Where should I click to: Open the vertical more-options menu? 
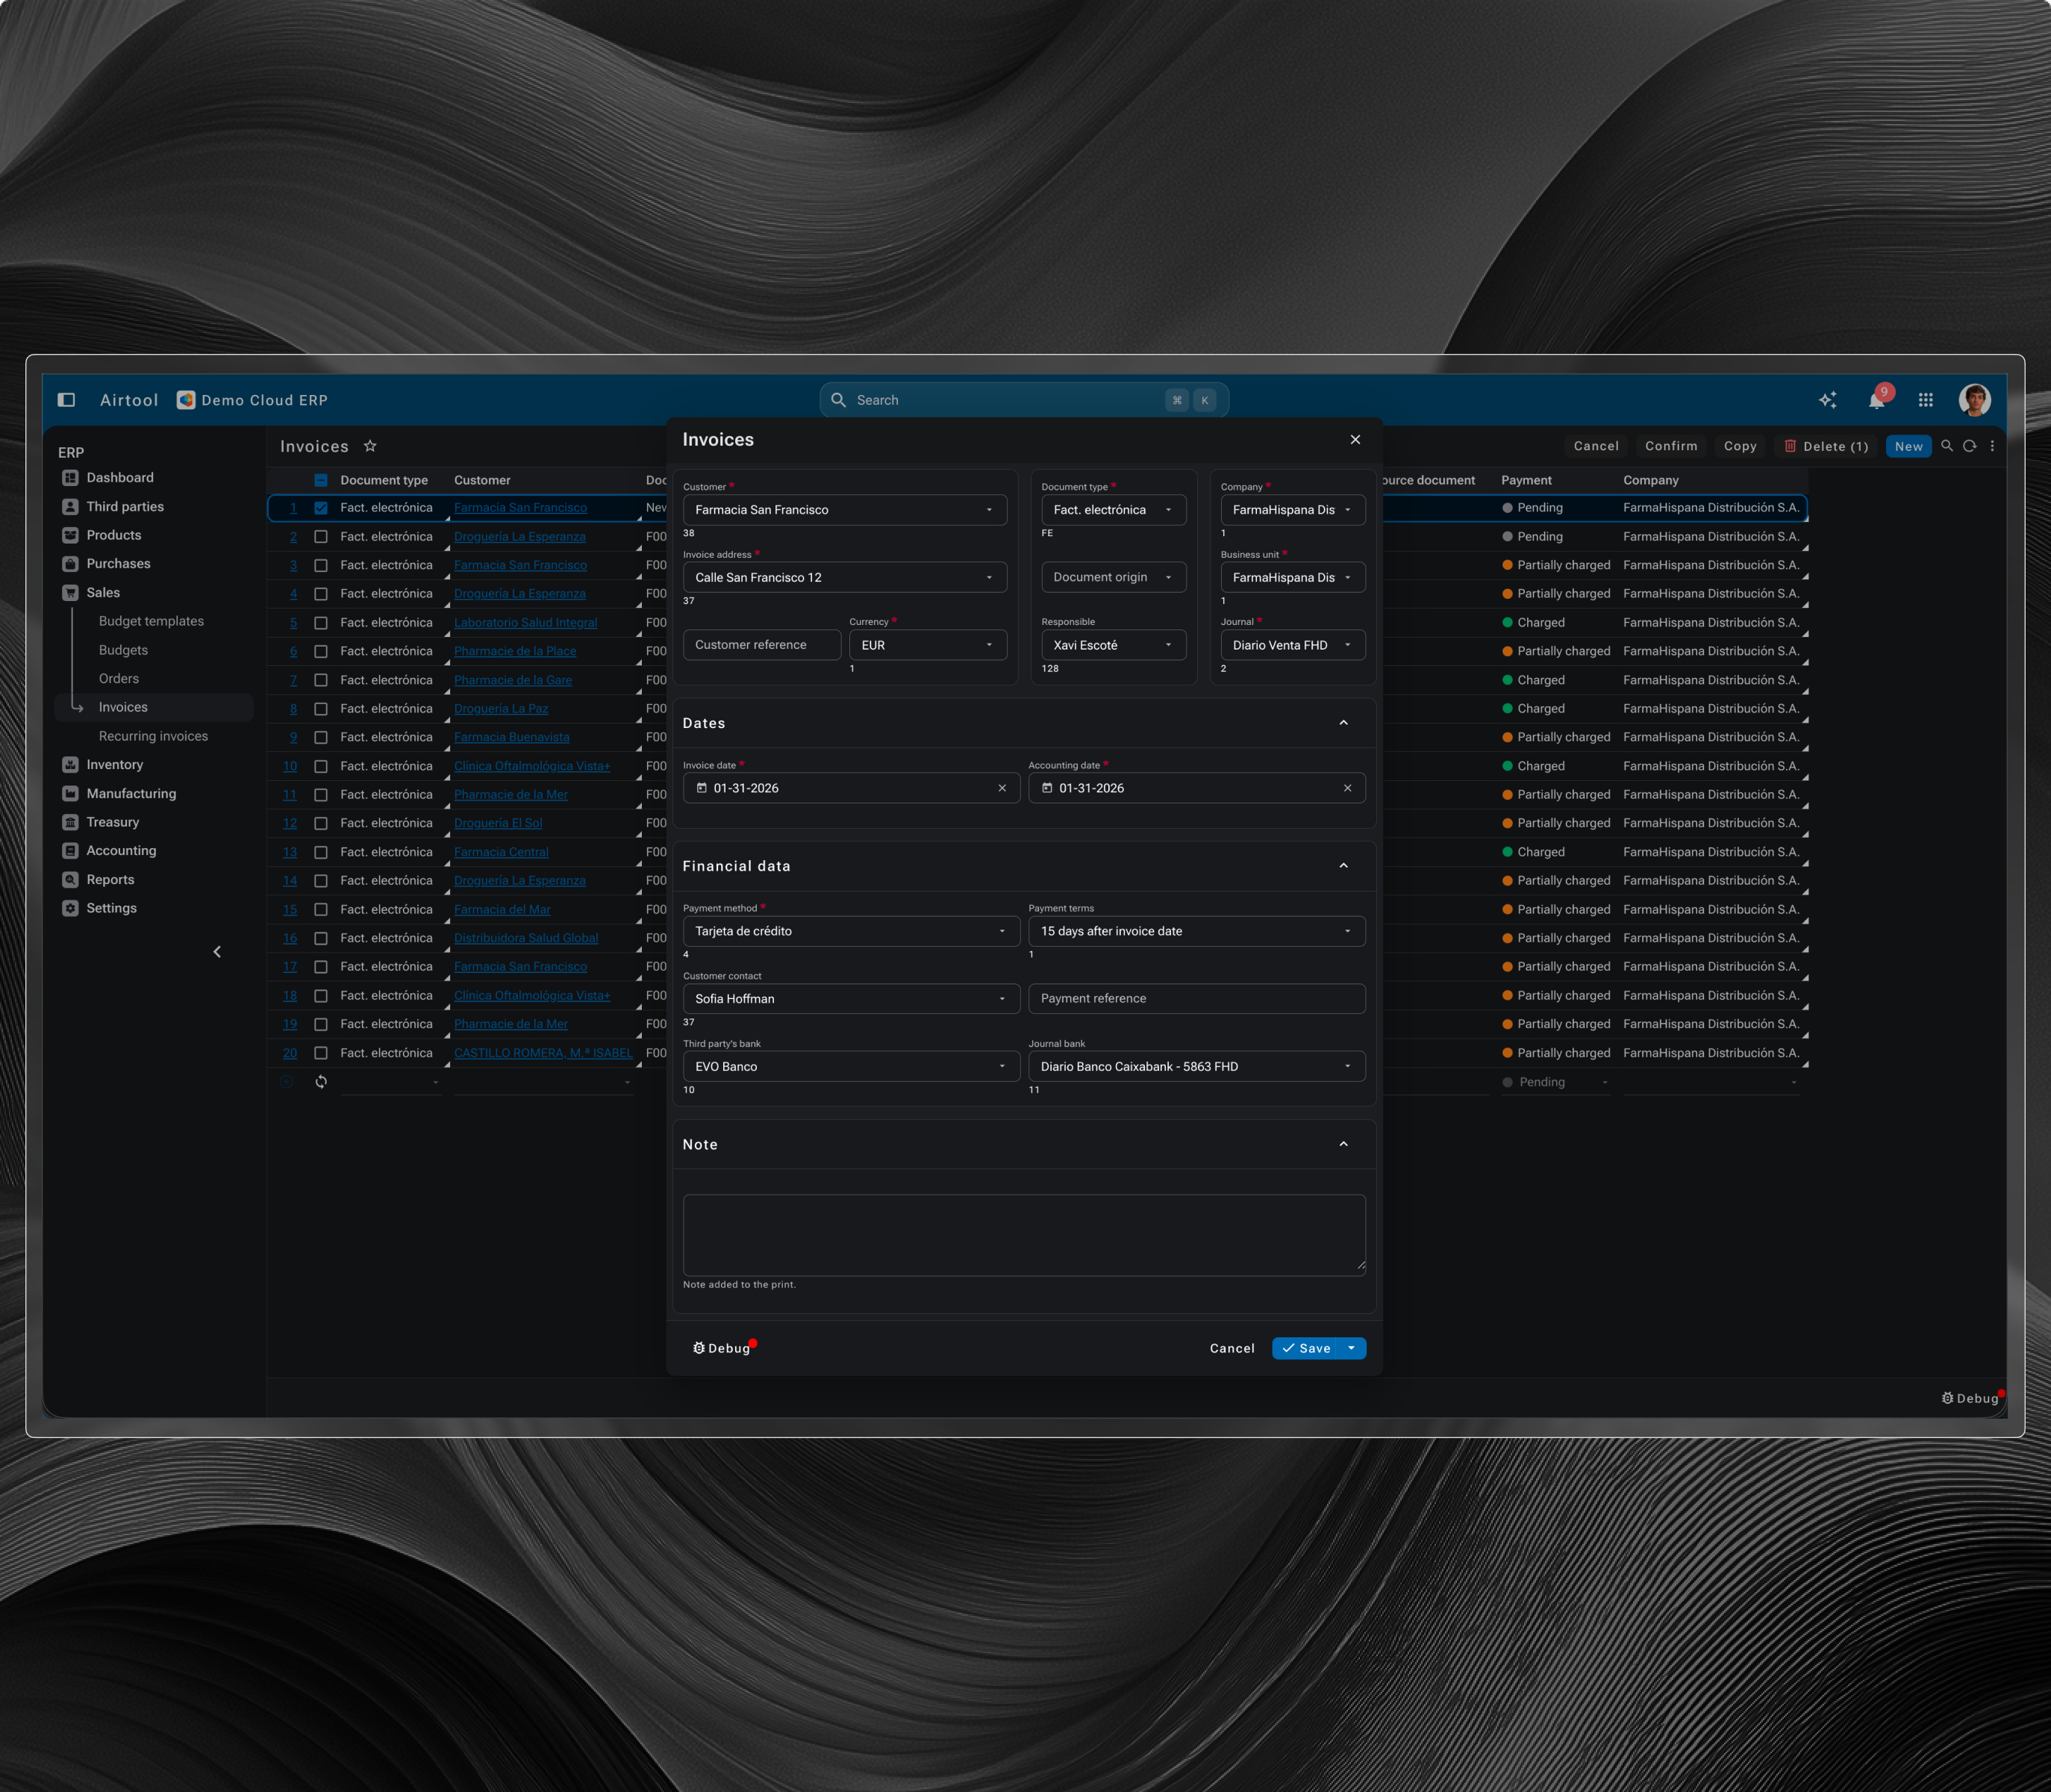pos(1992,446)
